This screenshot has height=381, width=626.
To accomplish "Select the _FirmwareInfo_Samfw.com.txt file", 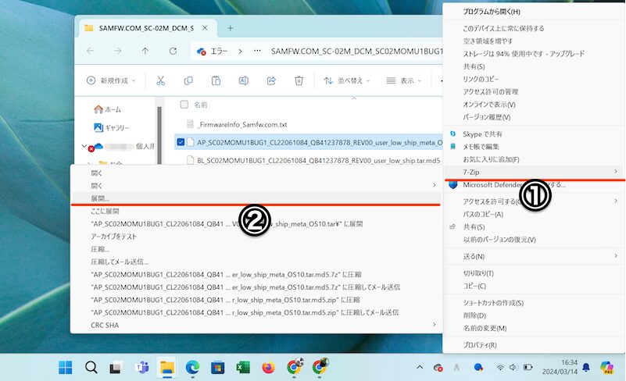I will [x=241, y=124].
